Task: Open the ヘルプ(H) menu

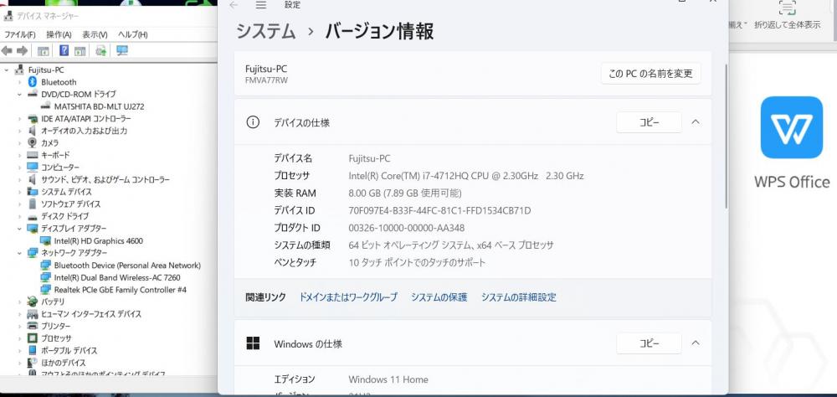Action: pyautogui.click(x=132, y=34)
